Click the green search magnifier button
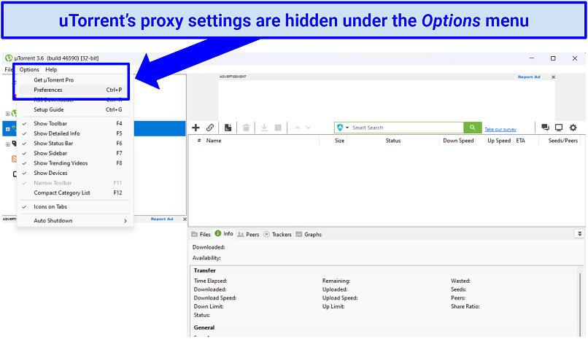 (x=473, y=128)
